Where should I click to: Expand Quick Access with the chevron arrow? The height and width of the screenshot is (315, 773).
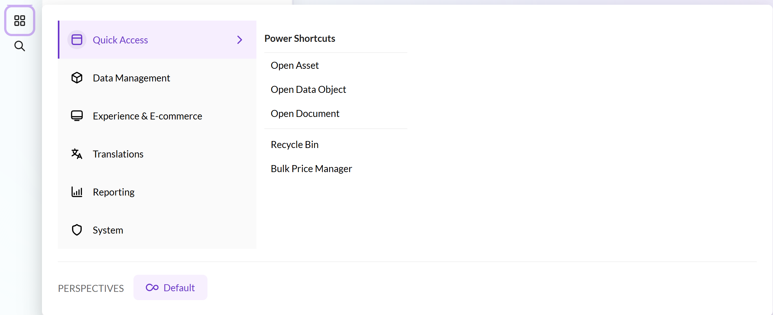(x=240, y=40)
